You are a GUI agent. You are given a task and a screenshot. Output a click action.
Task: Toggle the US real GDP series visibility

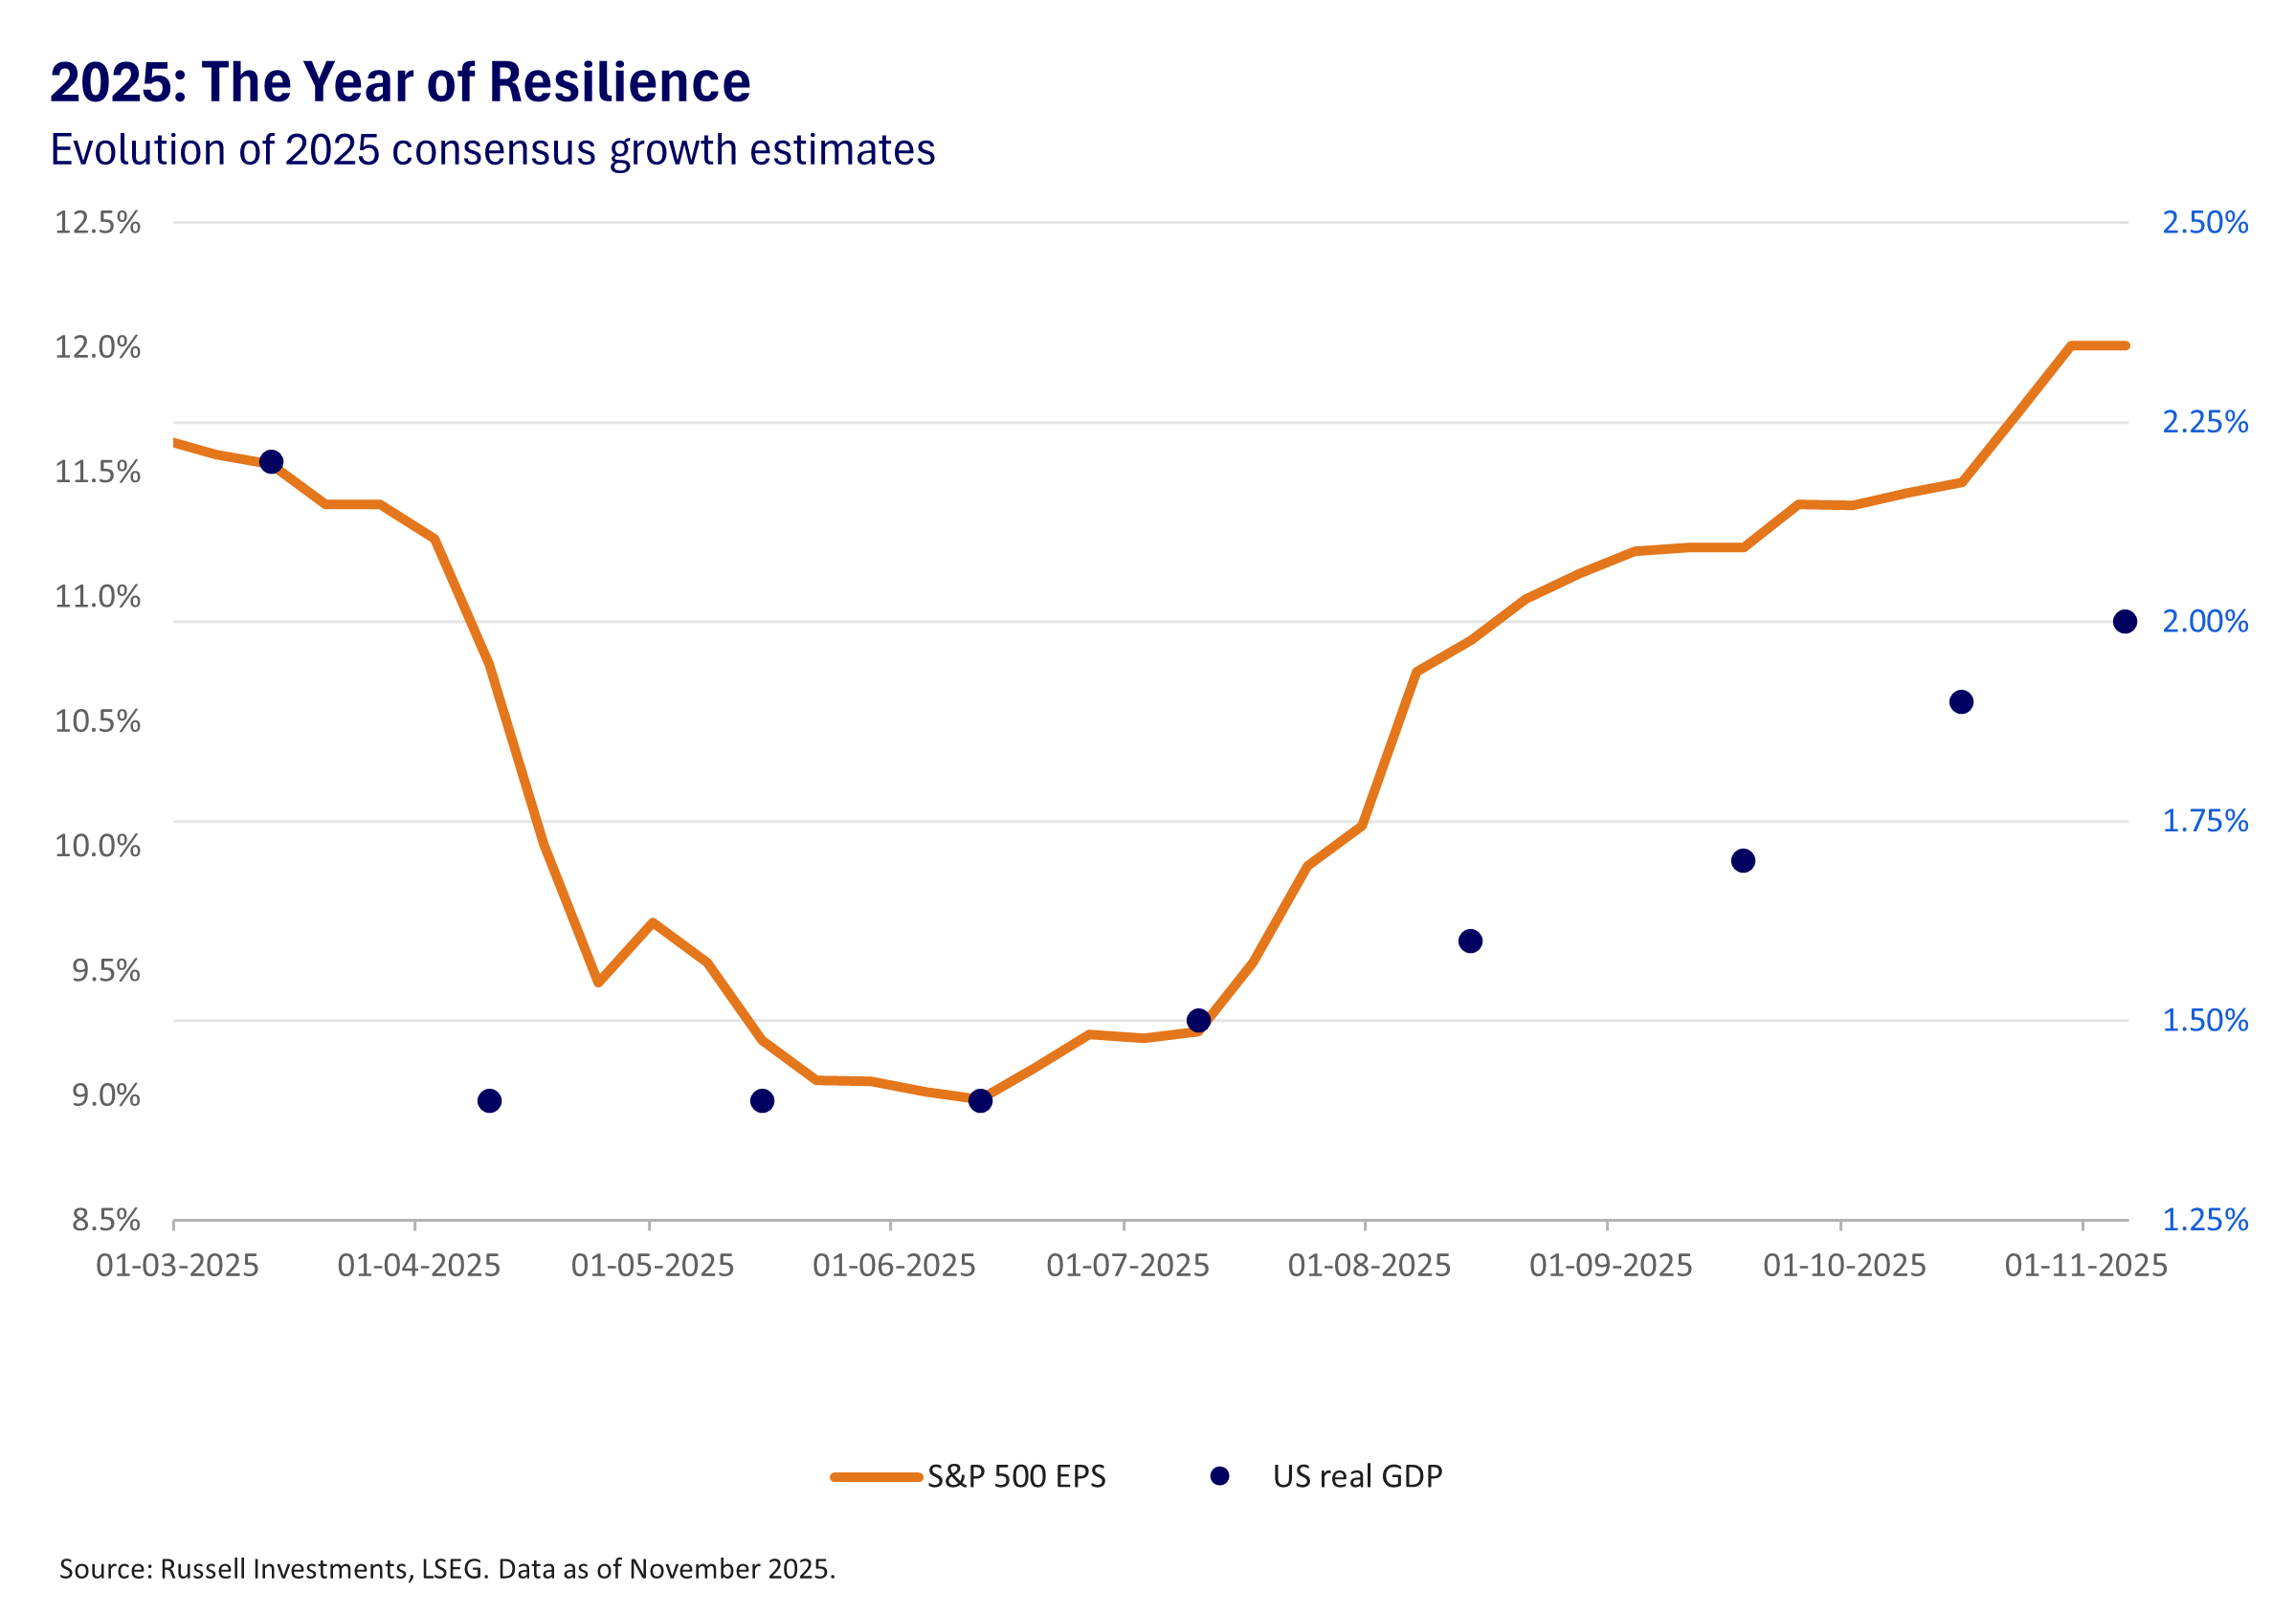point(1359,1475)
